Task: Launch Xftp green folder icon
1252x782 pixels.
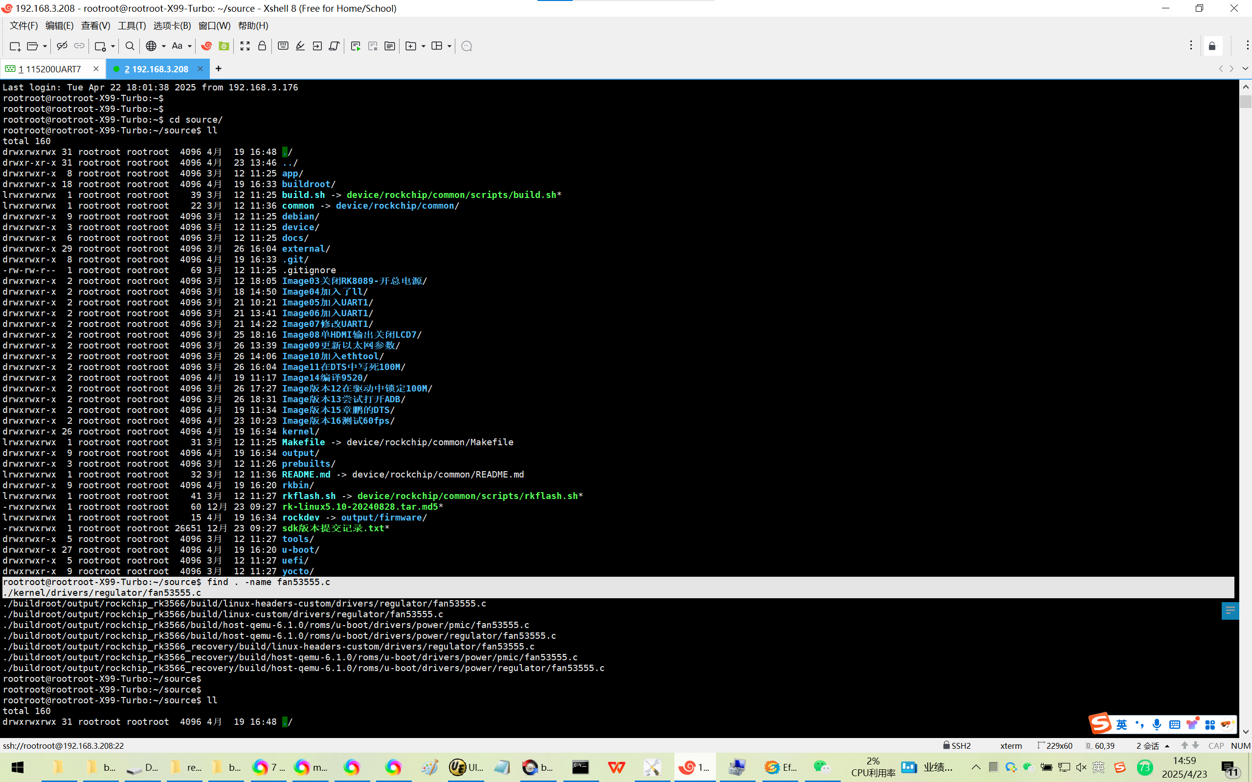Action: tap(224, 46)
